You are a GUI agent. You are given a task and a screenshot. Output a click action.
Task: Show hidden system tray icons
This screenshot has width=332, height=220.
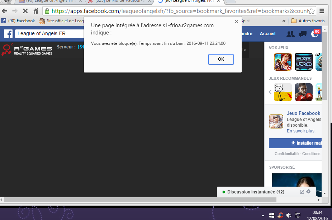coord(263,215)
